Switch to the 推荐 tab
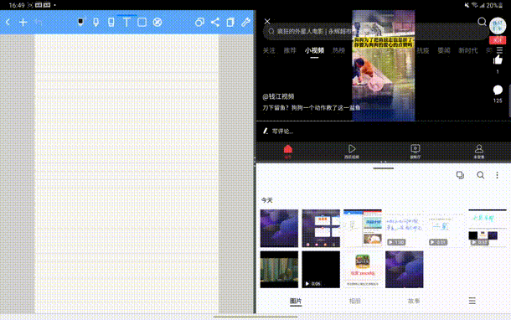Image resolution: width=511 pixels, height=320 pixels. tap(290, 50)
